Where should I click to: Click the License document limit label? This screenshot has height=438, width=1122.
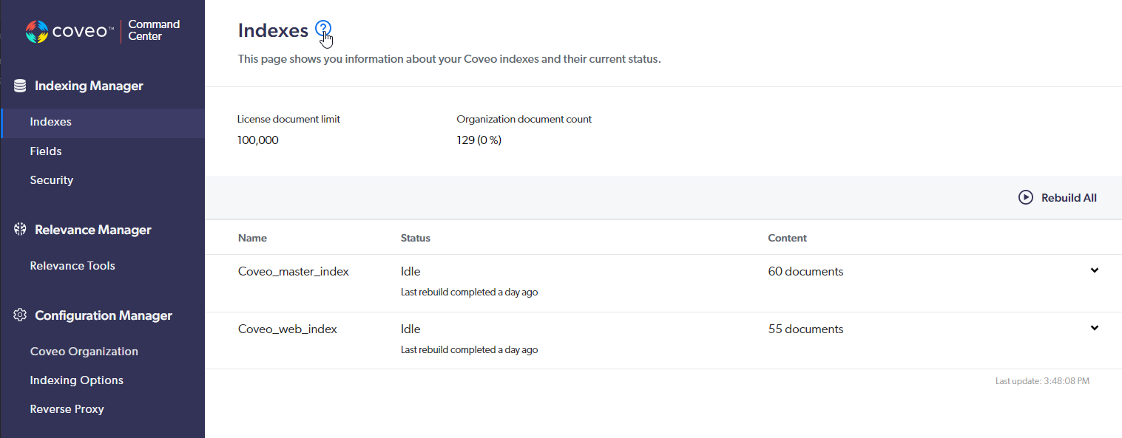coord(289,119)
